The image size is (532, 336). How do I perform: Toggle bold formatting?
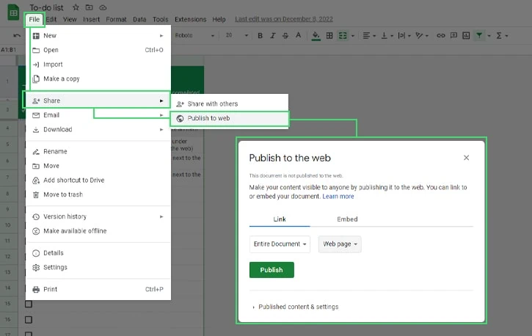coord(260,36)
